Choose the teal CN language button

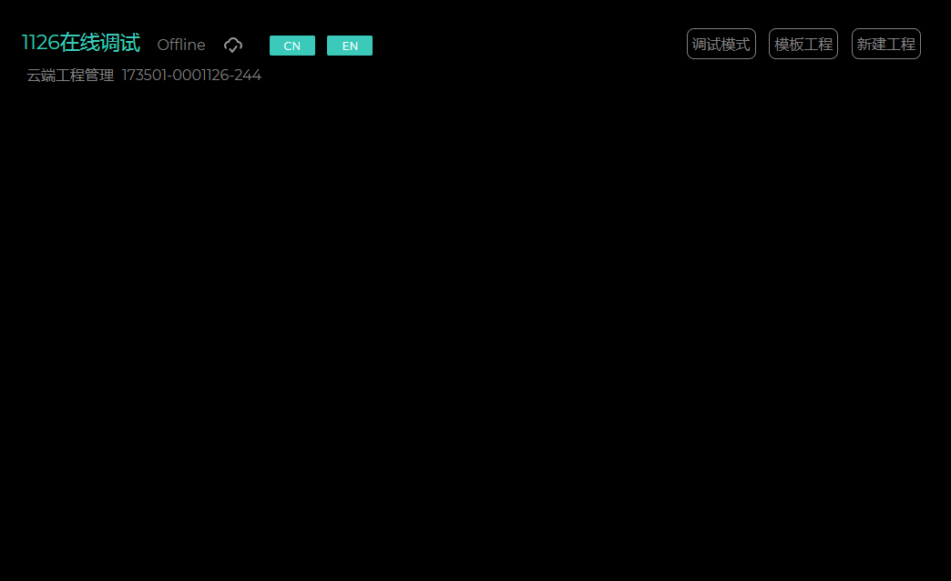[291, 46]
